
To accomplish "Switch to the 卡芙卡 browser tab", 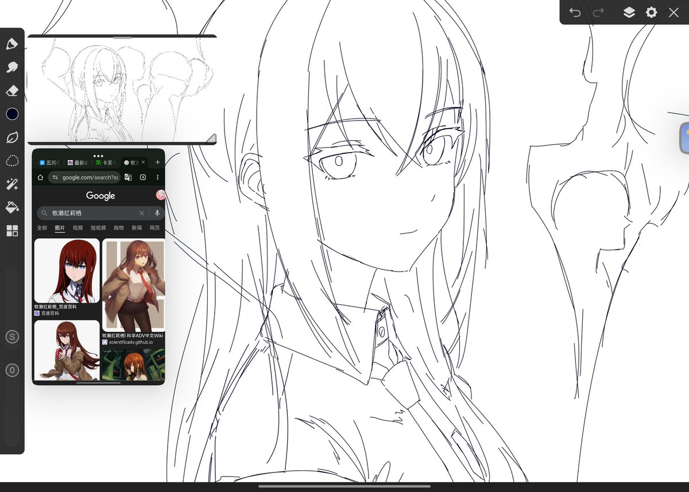I will click(x=105, y=162).
